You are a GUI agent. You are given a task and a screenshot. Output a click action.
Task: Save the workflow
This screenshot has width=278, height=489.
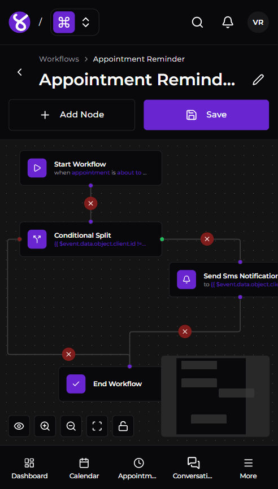click(x=206, y=115)
